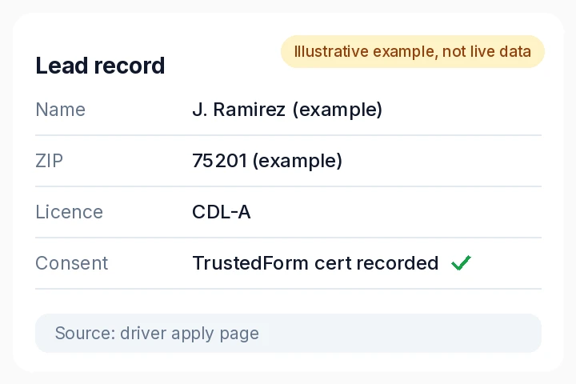
Task: Click the 'Name' field label
Action: [x=61, y=110]
